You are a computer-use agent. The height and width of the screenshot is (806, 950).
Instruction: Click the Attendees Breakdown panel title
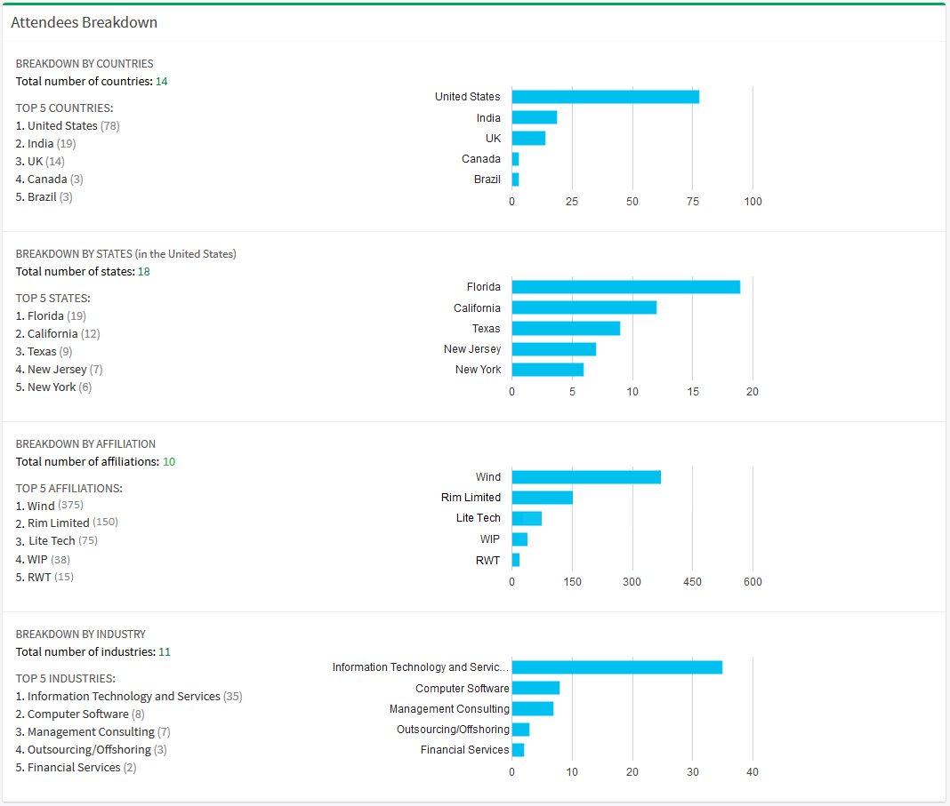point(84,23)
